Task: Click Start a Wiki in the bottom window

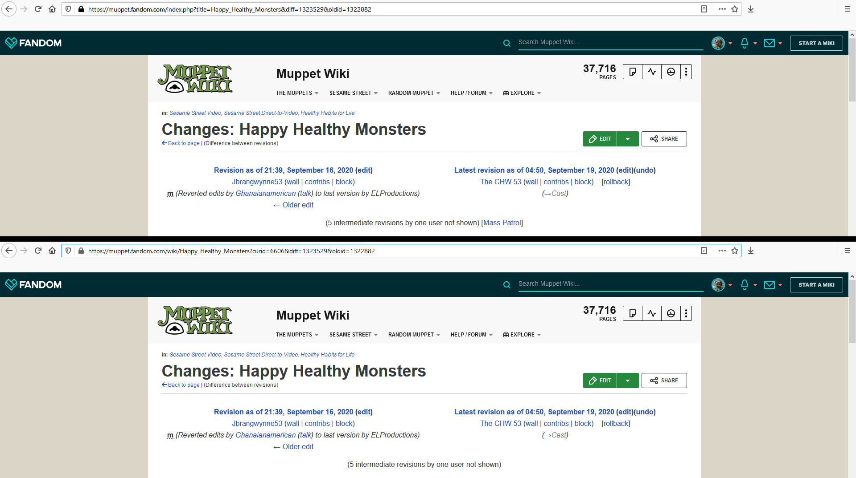Action: coord(816,285)
